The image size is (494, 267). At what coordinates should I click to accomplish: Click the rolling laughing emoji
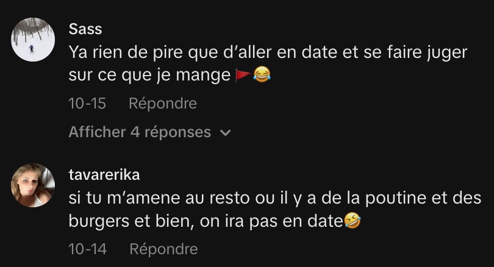[x=353, y=221]
